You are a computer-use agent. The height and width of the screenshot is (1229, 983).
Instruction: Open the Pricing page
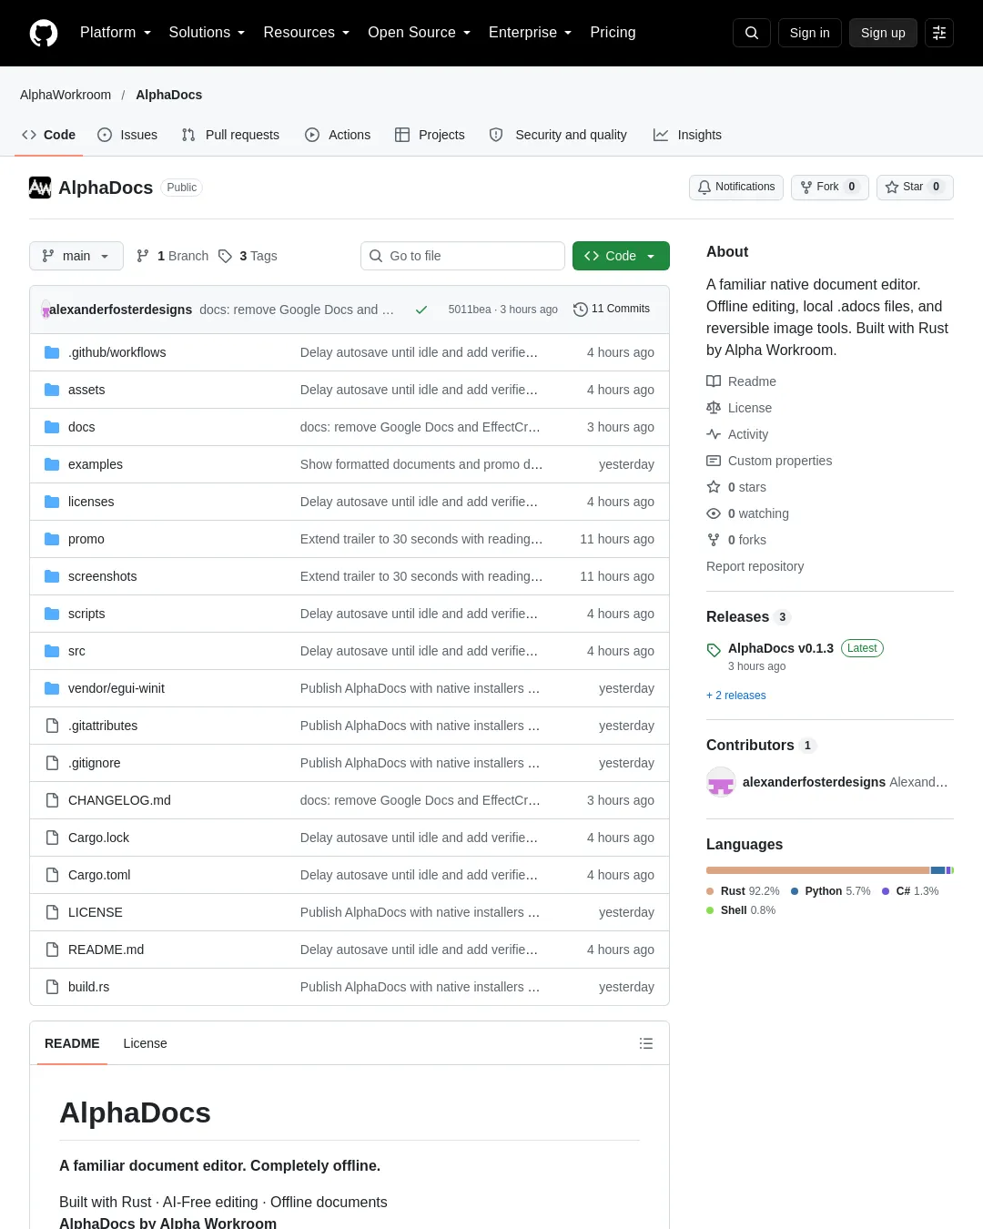click(x=613, y=33)
